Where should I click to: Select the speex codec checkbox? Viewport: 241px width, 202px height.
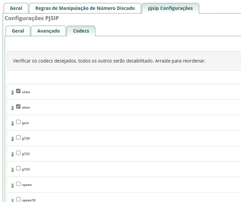(18, 184)
